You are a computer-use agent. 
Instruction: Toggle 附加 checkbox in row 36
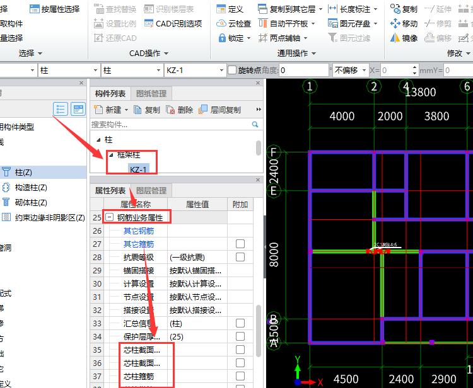click(240, 363)
